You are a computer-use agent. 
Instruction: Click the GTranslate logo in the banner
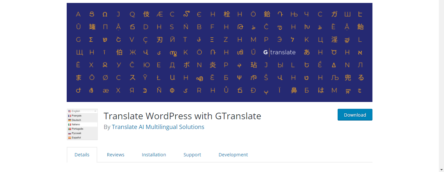279,52
